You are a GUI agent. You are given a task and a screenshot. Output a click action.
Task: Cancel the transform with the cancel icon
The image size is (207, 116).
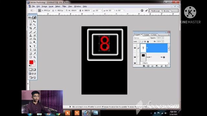142,10
